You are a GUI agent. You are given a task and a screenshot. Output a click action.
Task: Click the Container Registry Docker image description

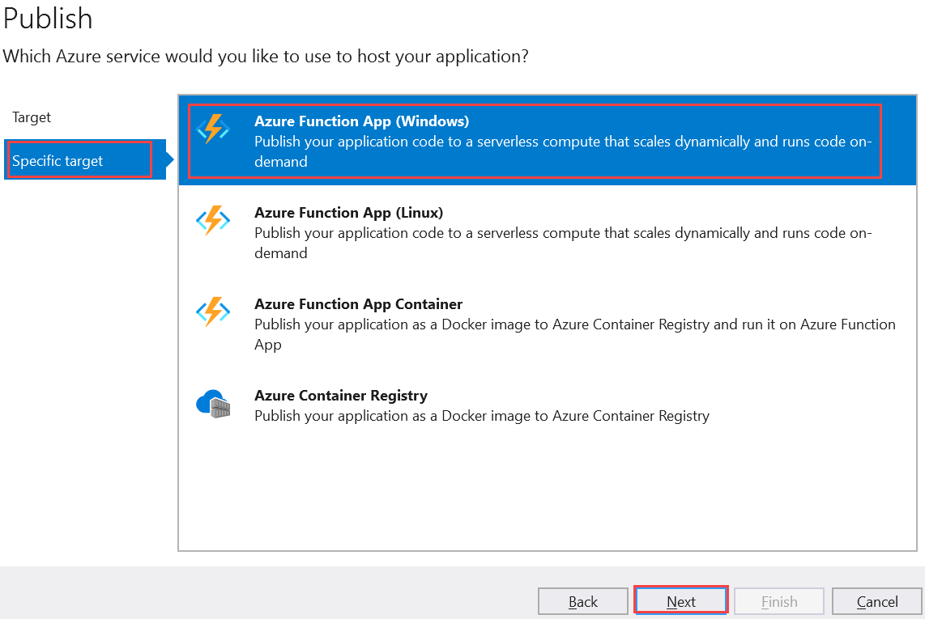tap(481, 416)
